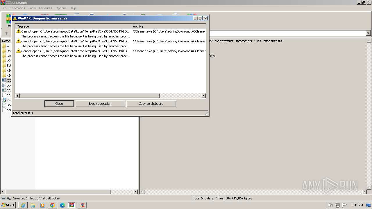372x209 pixels.
Task: Go up one level with the up arrow
Action: [x=6, y=33]
